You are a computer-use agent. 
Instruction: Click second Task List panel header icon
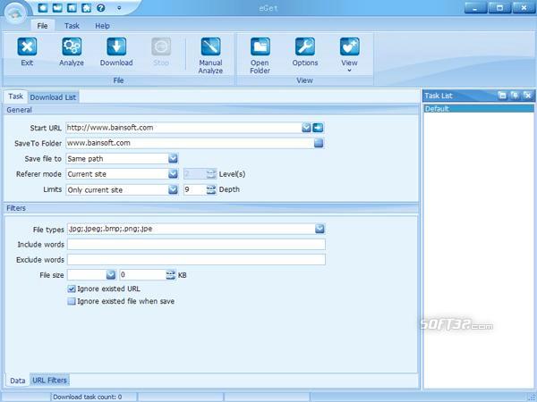click(x=515, y=96)
